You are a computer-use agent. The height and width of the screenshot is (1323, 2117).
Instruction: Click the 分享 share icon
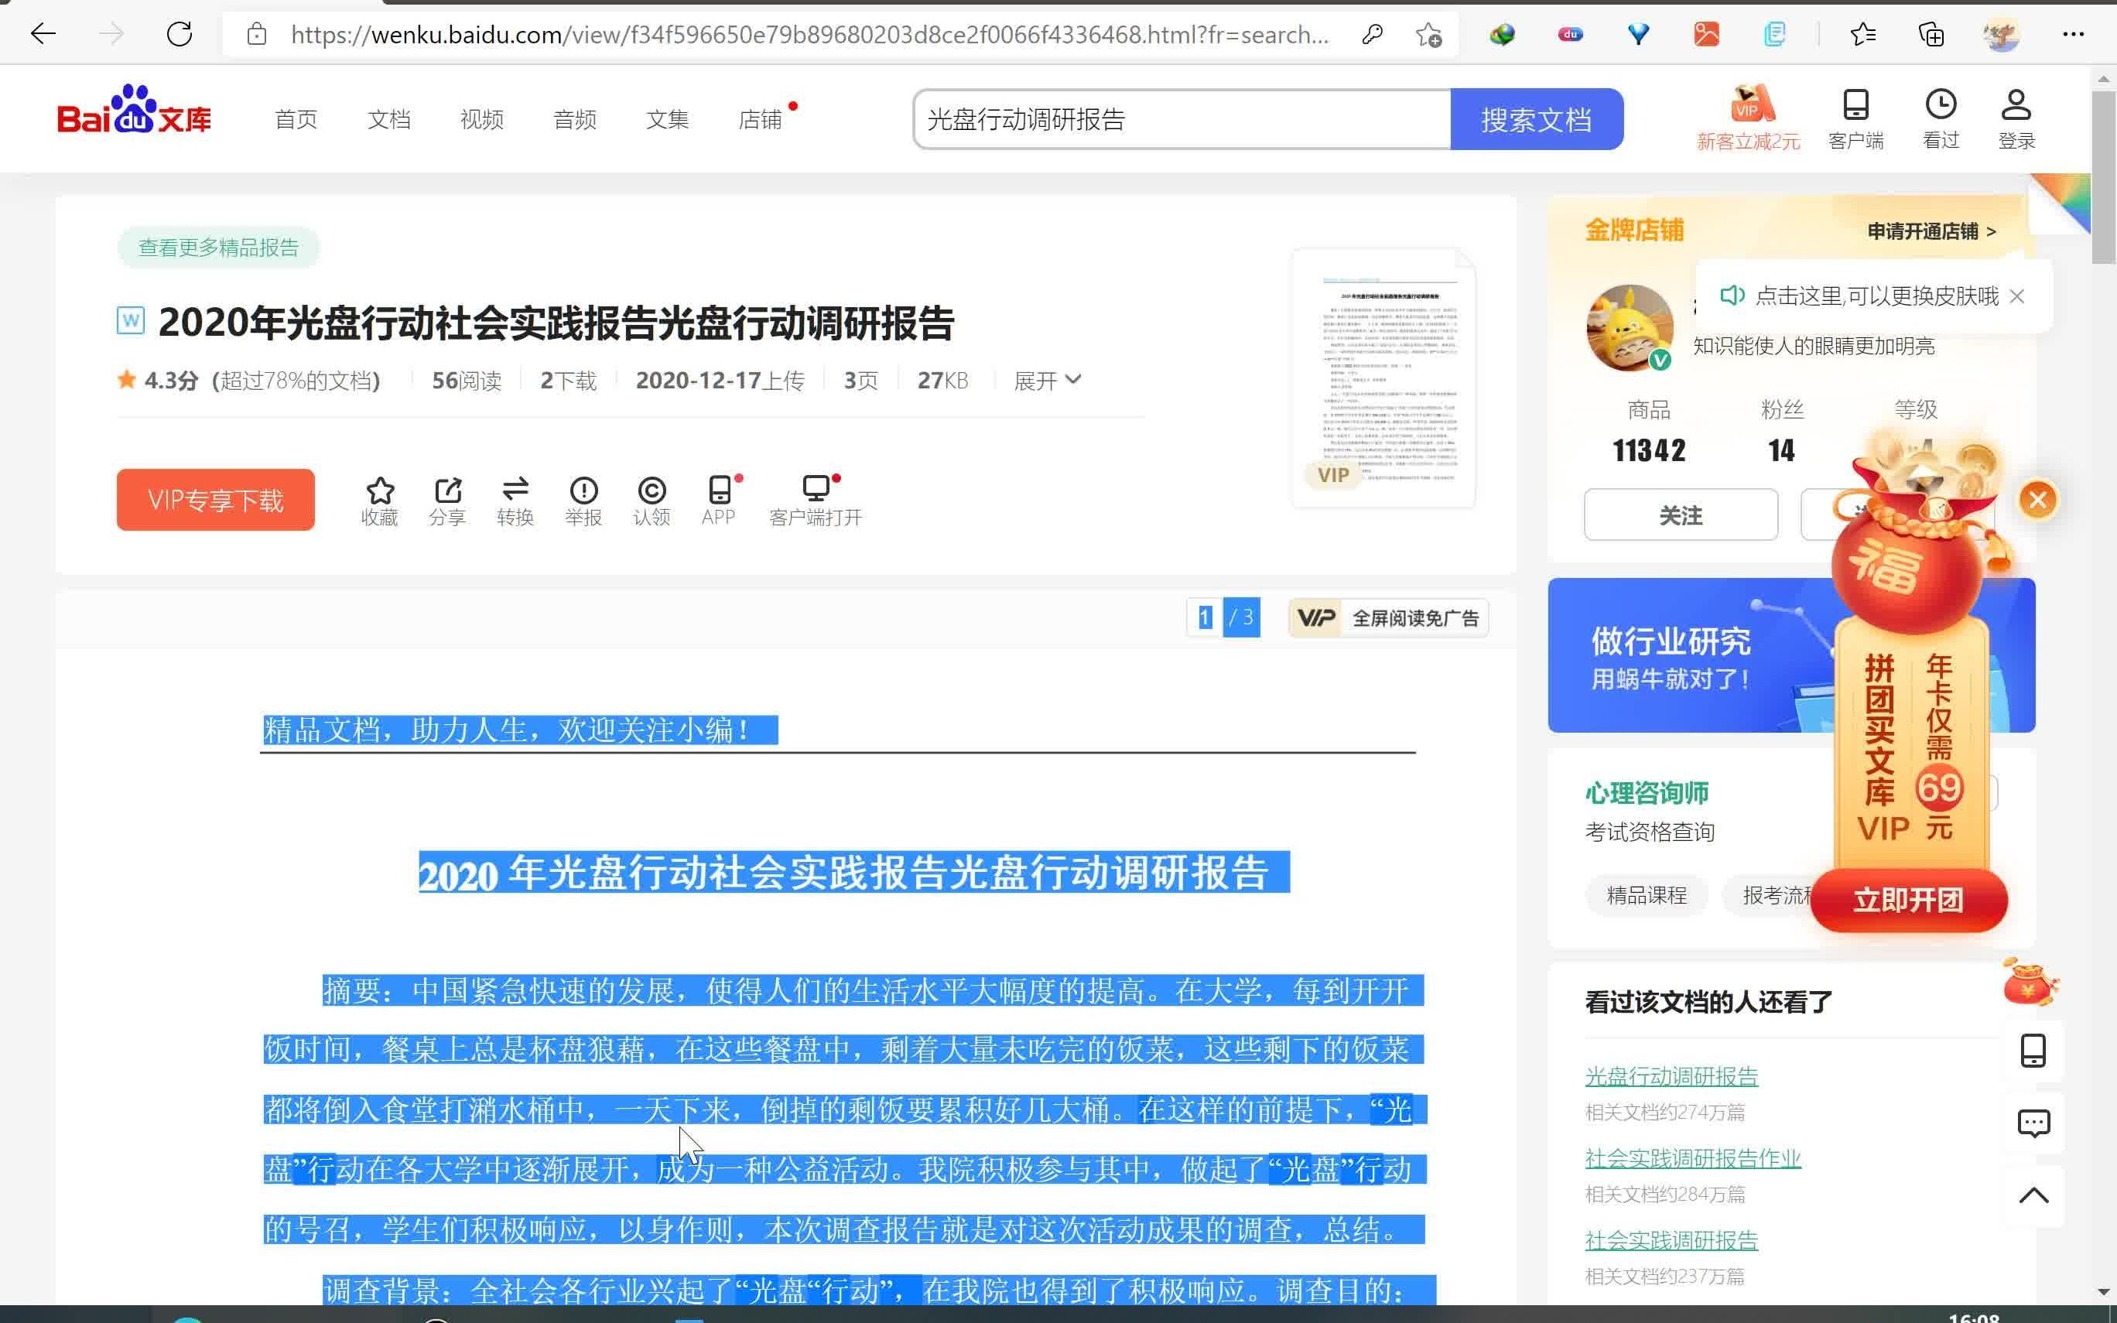coord(447,501)
